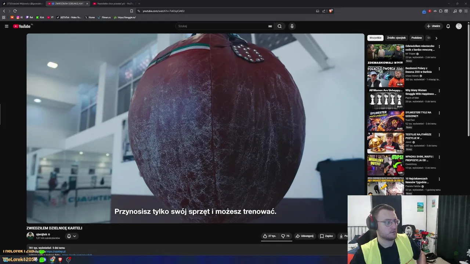The width and height of the screenshot is (470, 264).
Task: Dislike the video with the thumbs down
Action: coord(285,236)
